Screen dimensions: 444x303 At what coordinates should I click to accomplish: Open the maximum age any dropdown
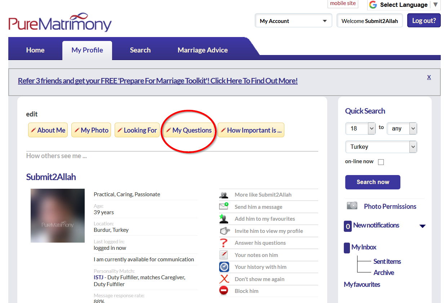tap(402, 128)
